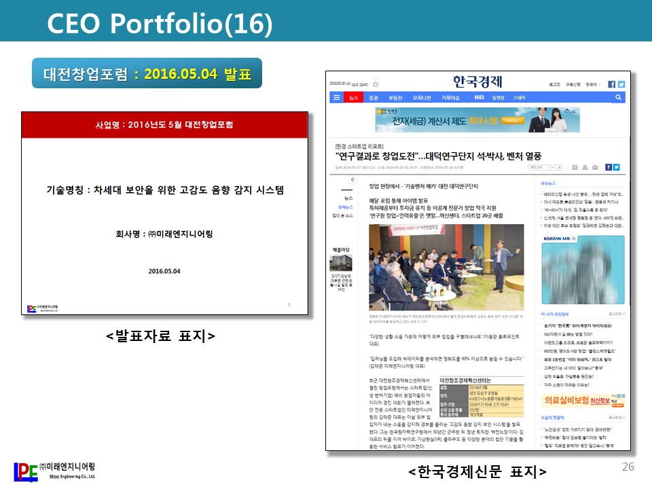Select the 동영상 menu in the navbar
This screenshot has width=652, height=489.
(x=498, y=98)
